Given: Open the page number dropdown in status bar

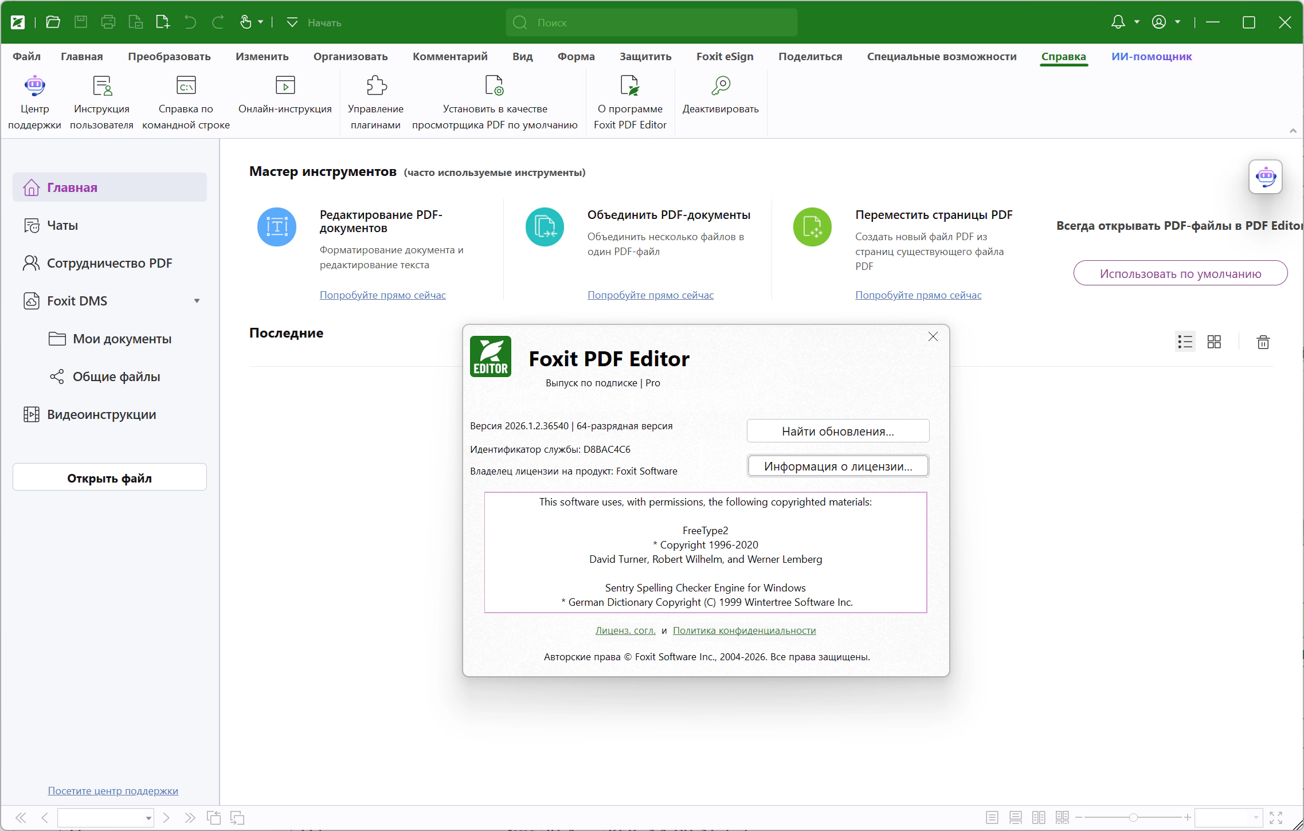Looking at the screenshot, I should point(148,818).
